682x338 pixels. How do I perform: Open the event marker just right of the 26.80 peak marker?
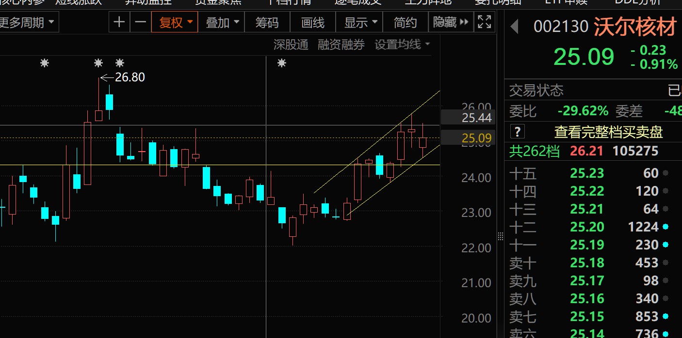120,63
